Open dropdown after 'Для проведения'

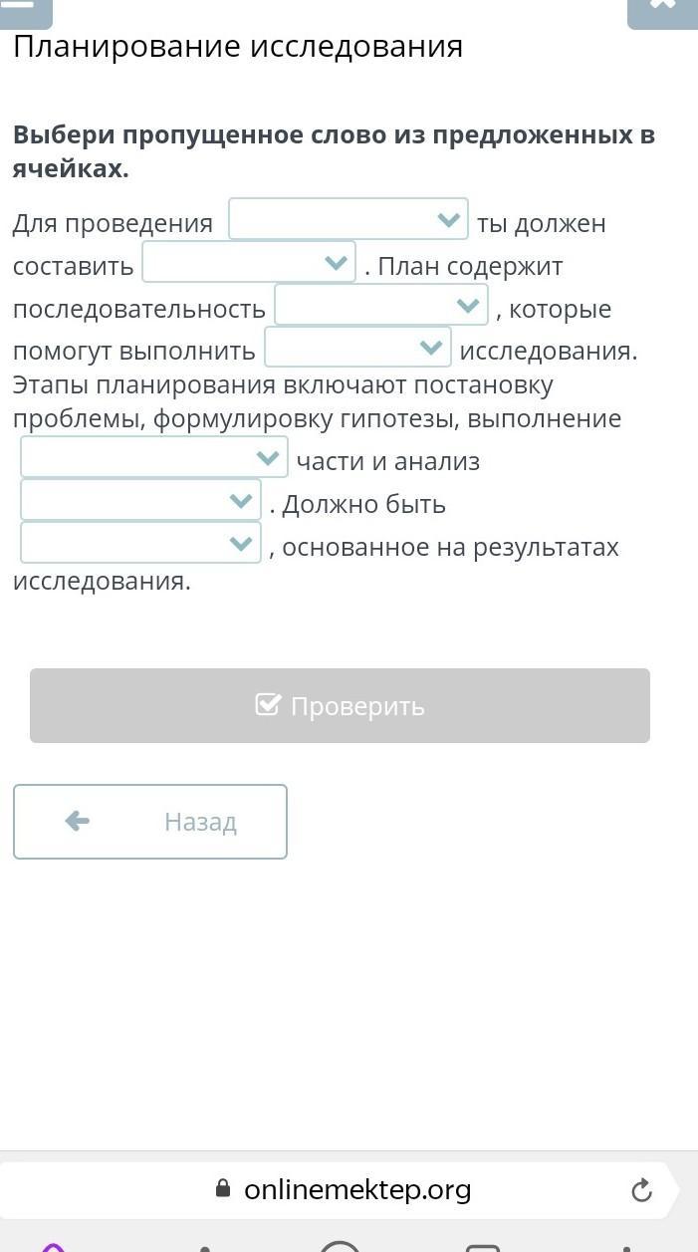[x=348, y=220]
